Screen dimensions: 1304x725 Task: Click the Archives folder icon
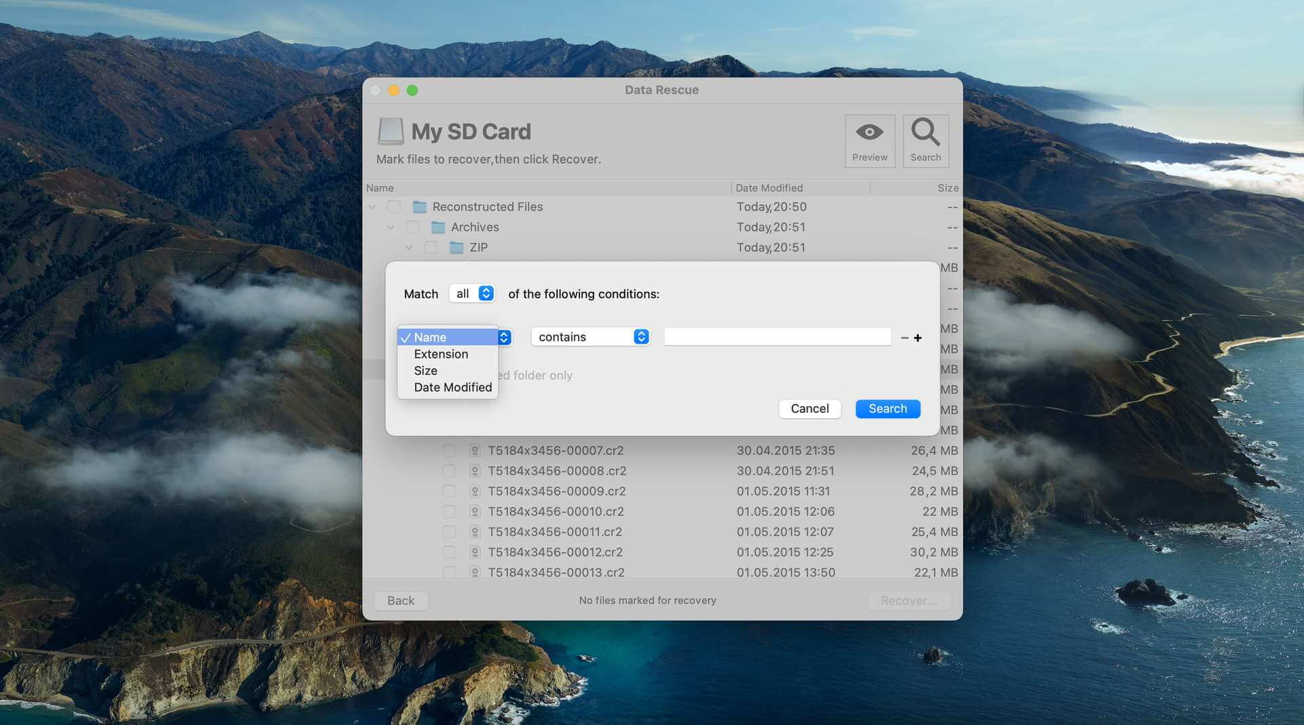point(438,227)
